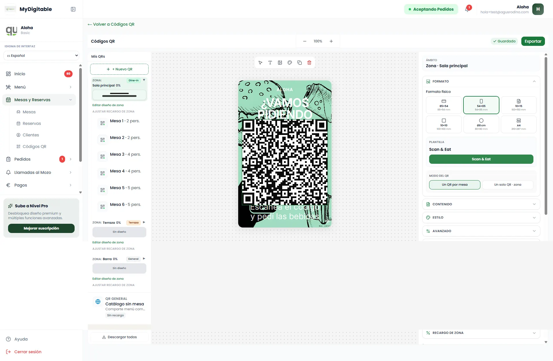
Task: Open the user avatar H menu
Action: [x=538, y=9]
